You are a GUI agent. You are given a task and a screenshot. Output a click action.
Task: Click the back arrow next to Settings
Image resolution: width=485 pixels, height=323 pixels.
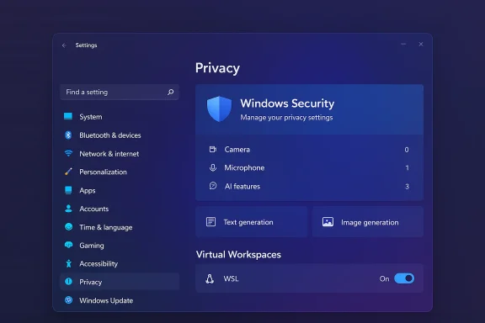pos(64,45)
